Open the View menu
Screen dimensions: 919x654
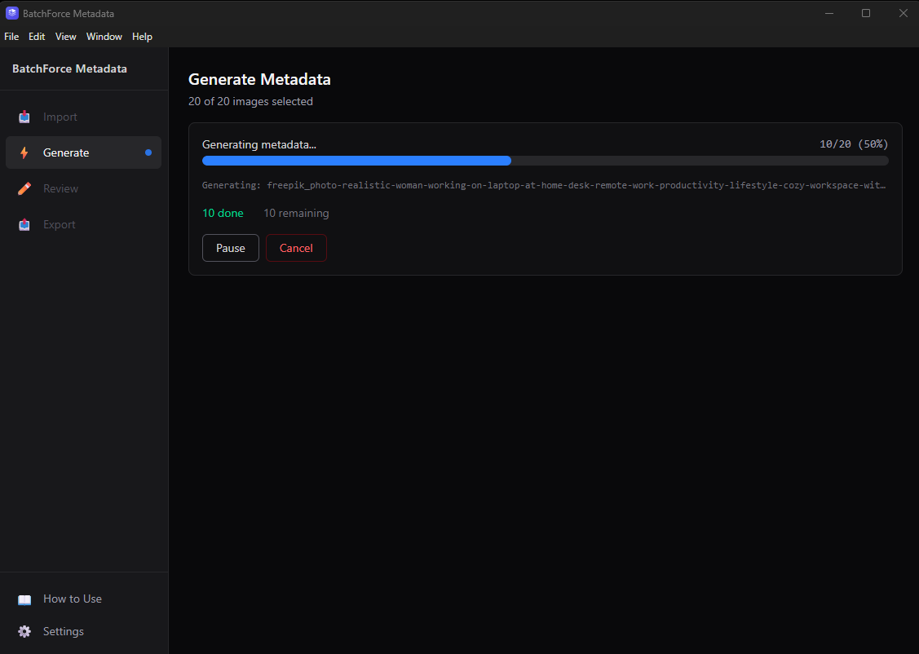(65, 36)
